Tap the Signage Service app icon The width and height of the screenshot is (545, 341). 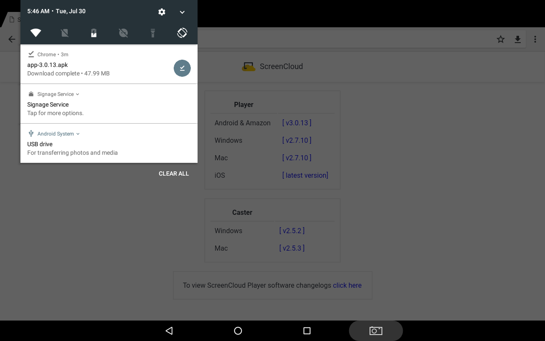click(31, 94)
